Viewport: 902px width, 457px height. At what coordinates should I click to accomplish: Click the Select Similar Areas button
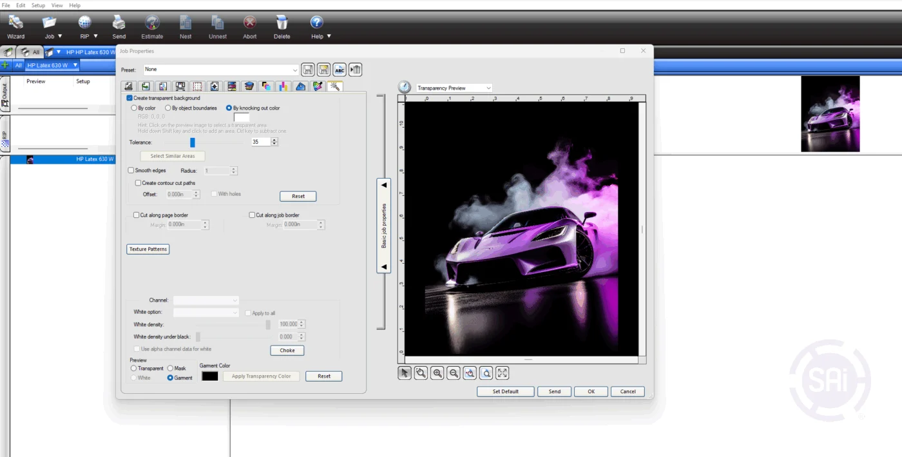173,156
